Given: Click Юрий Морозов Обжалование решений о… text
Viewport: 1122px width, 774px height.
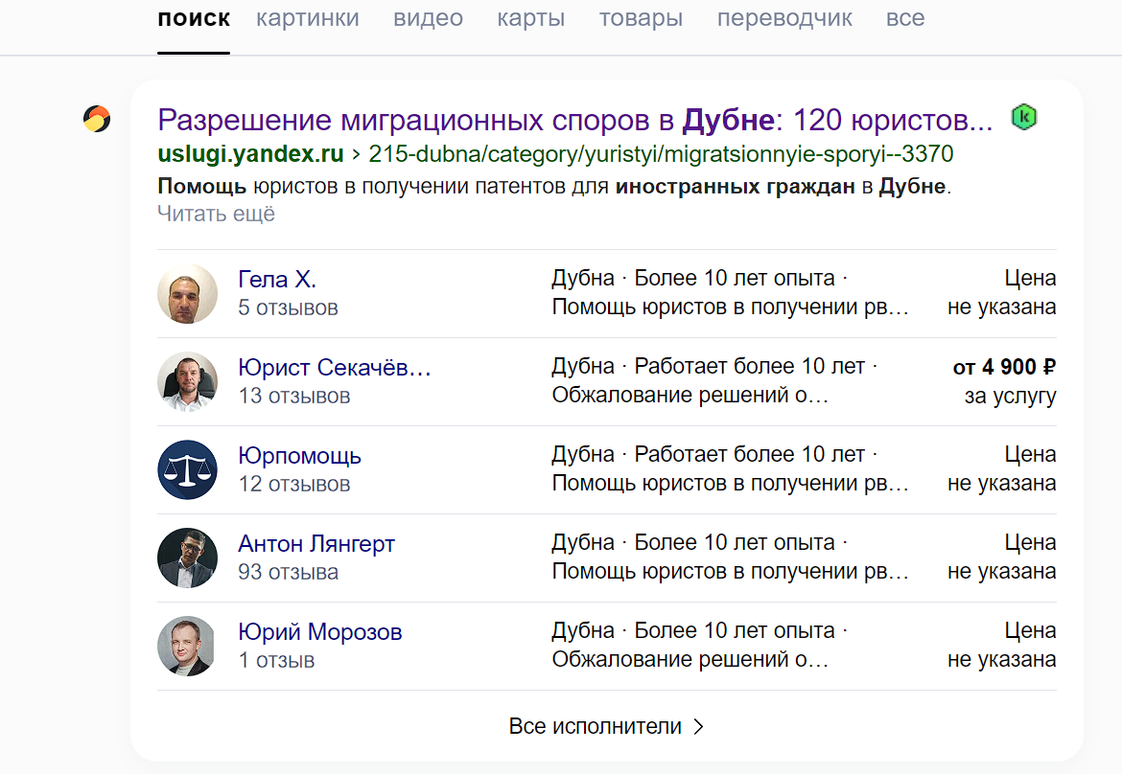Looking at the screenshot, I should coord(690,660).
